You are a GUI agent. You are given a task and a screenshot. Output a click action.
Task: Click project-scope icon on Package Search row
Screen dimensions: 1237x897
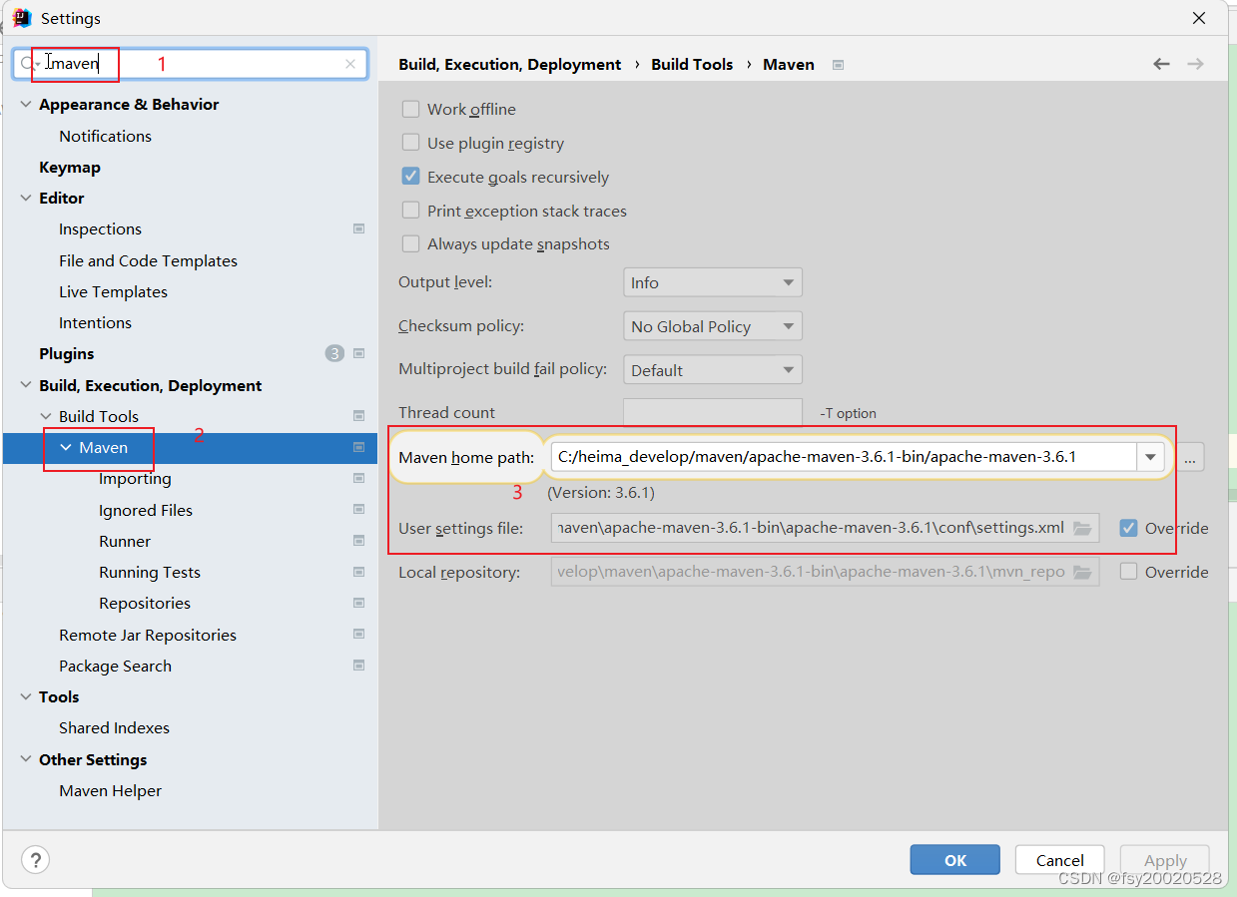click(359, 665)
